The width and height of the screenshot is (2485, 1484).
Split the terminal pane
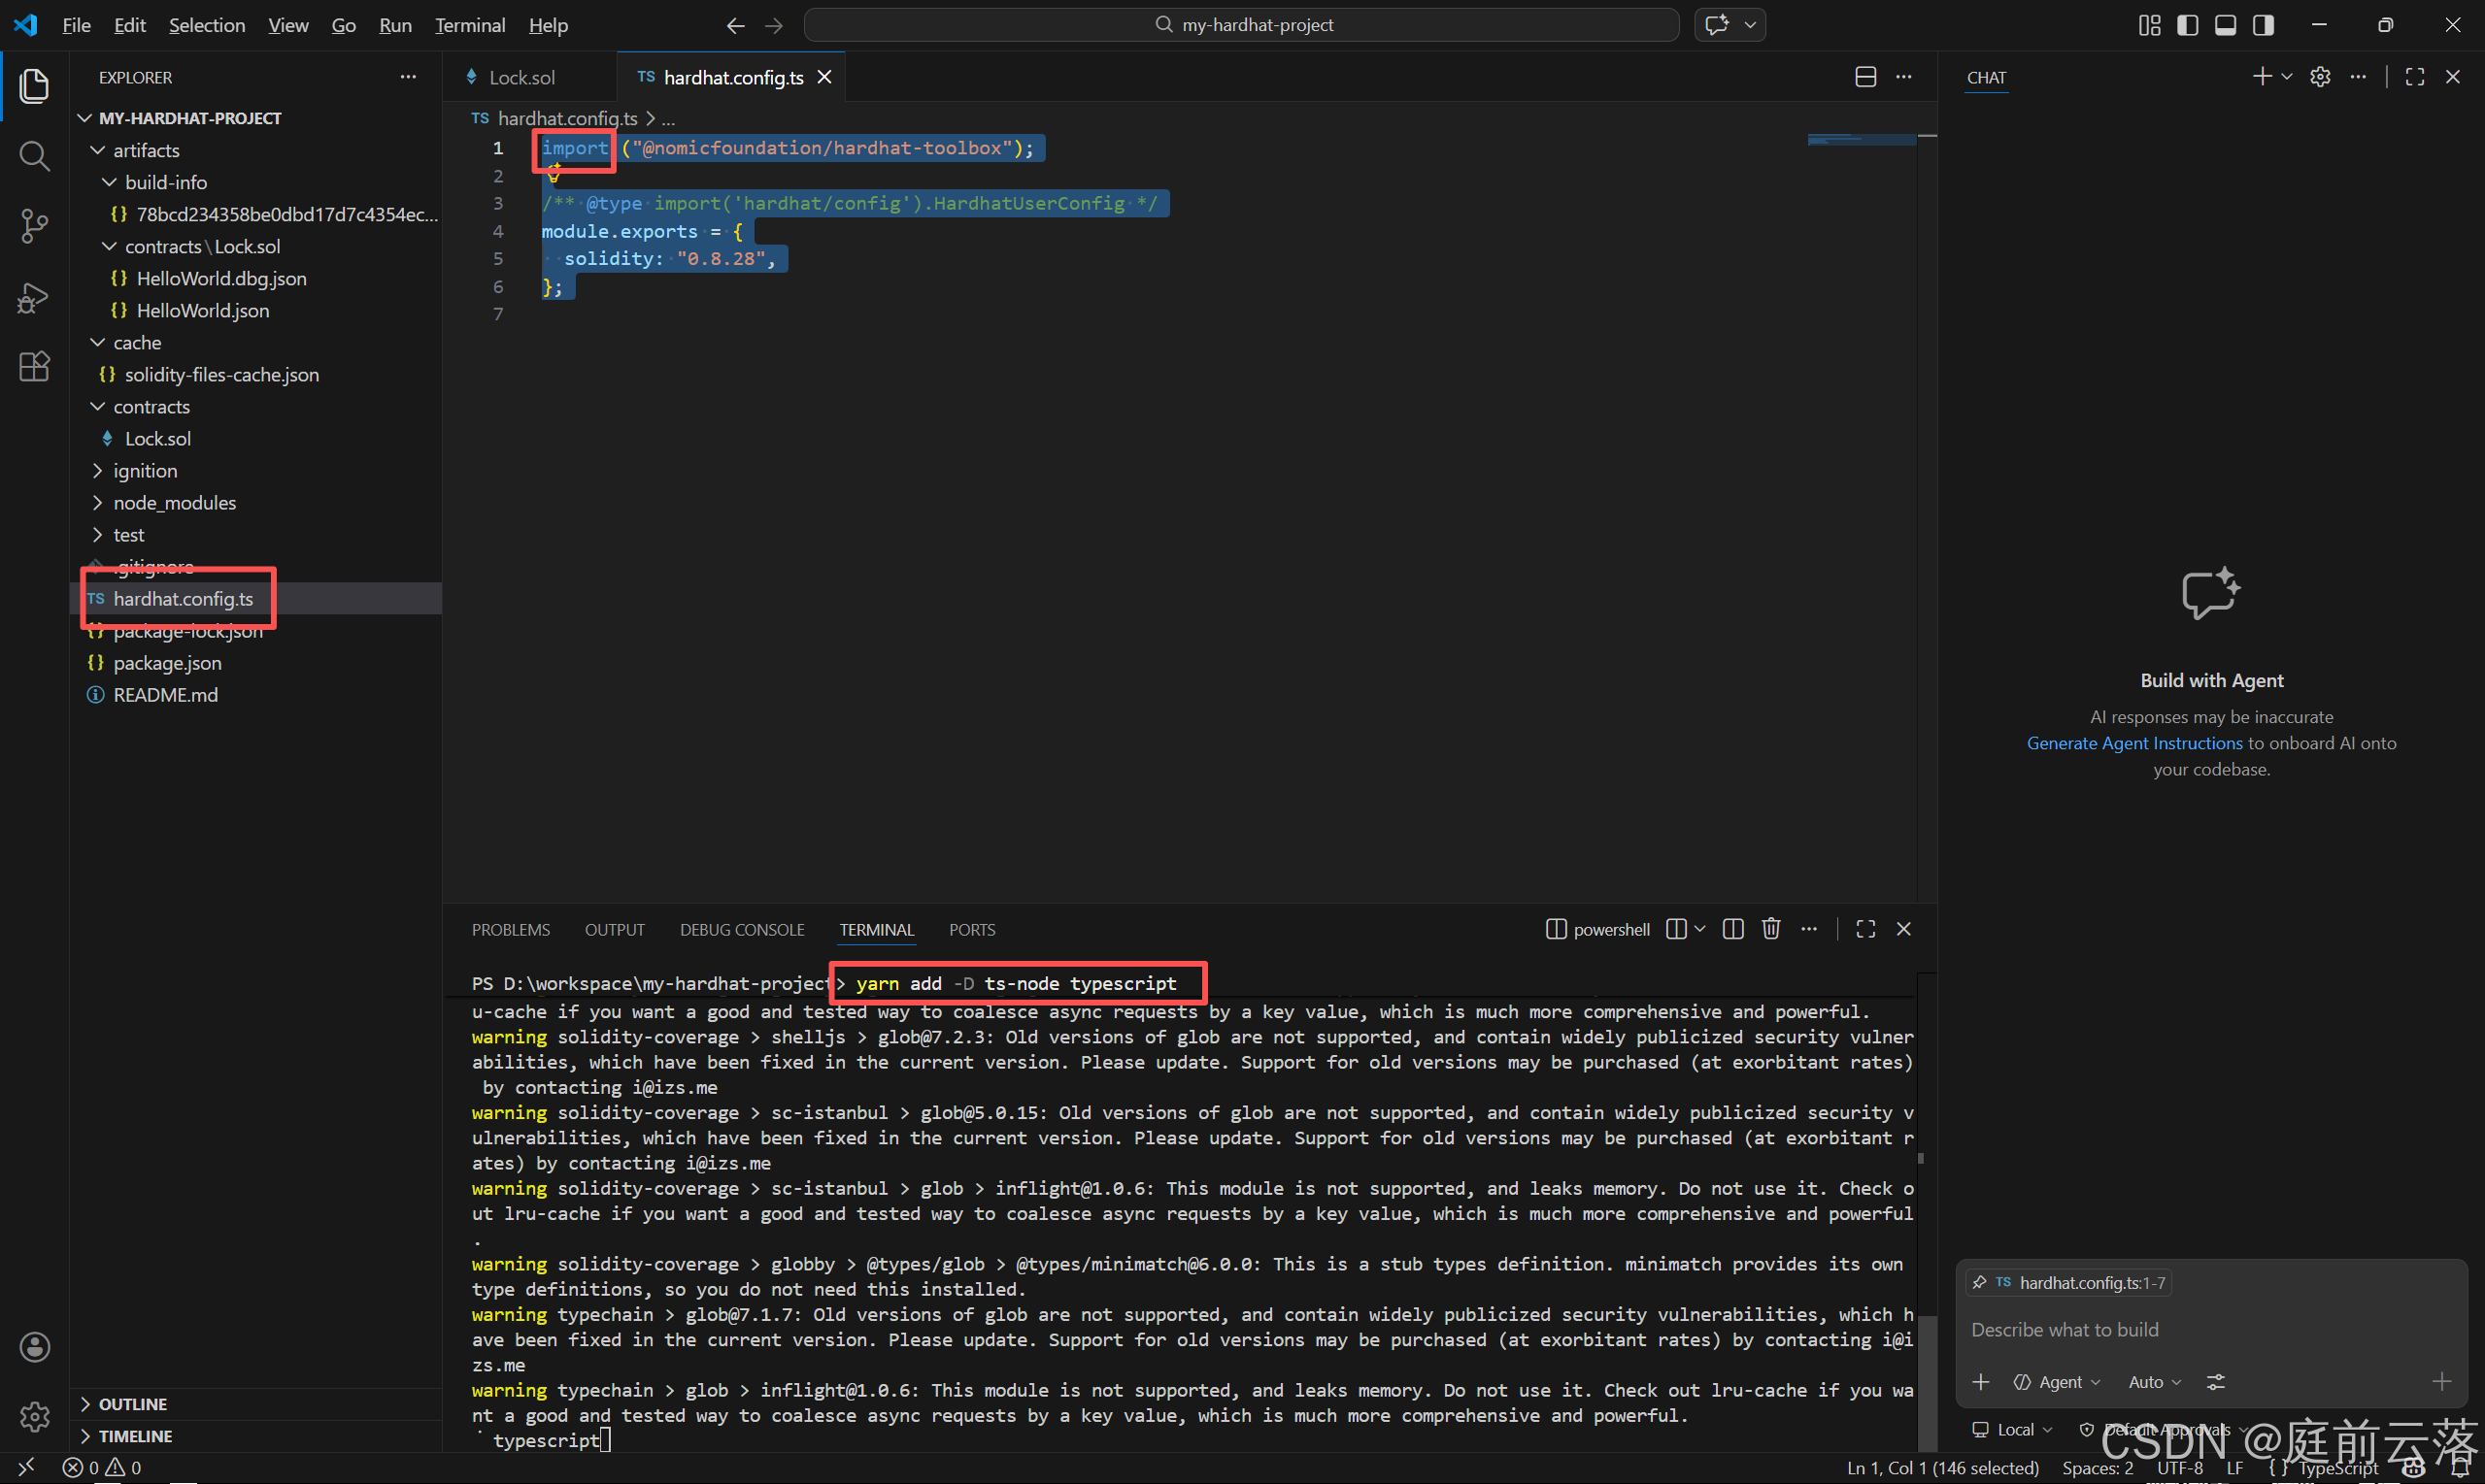(1732, 929)
